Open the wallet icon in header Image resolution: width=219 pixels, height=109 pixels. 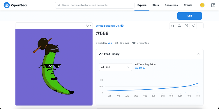(x=213, y=5)
